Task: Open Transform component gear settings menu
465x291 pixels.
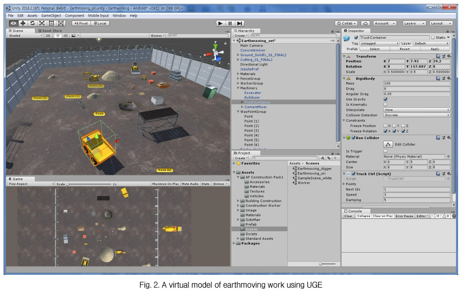Action: [449, 56]
